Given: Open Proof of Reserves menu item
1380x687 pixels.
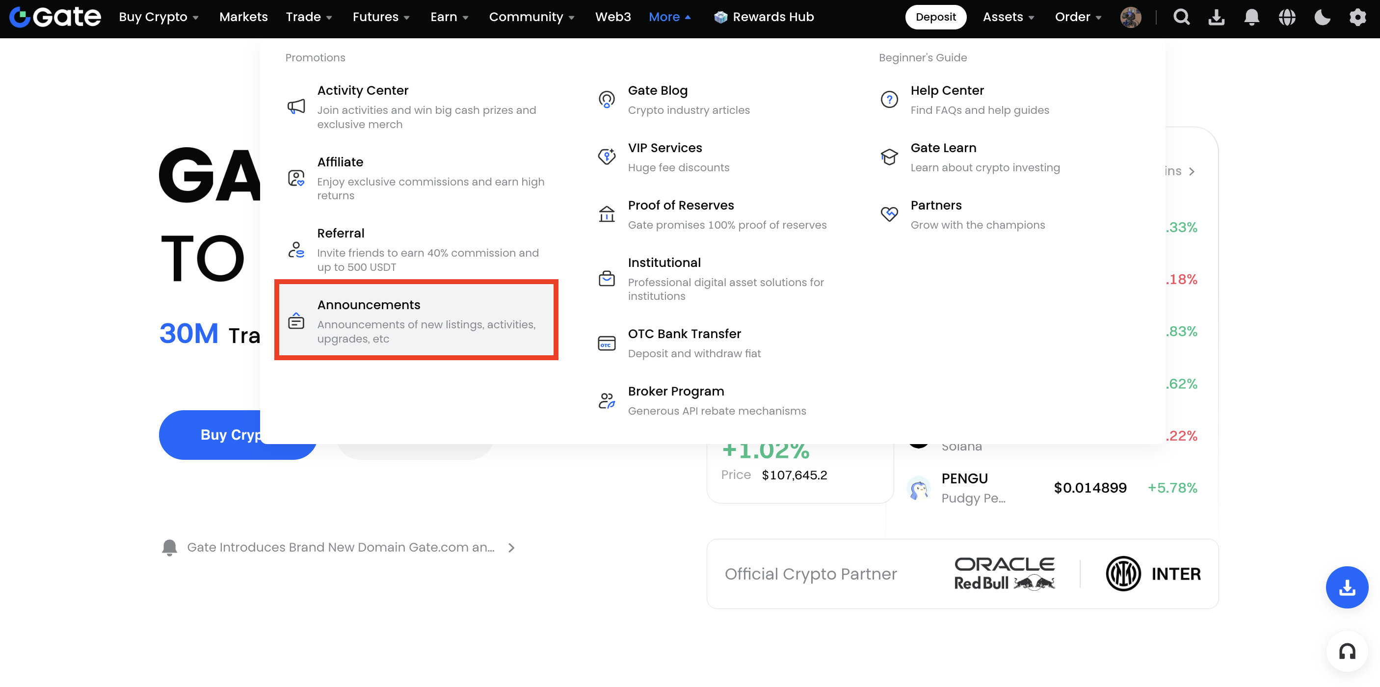Looking at the screenshot, I should (x=681, y=206).
